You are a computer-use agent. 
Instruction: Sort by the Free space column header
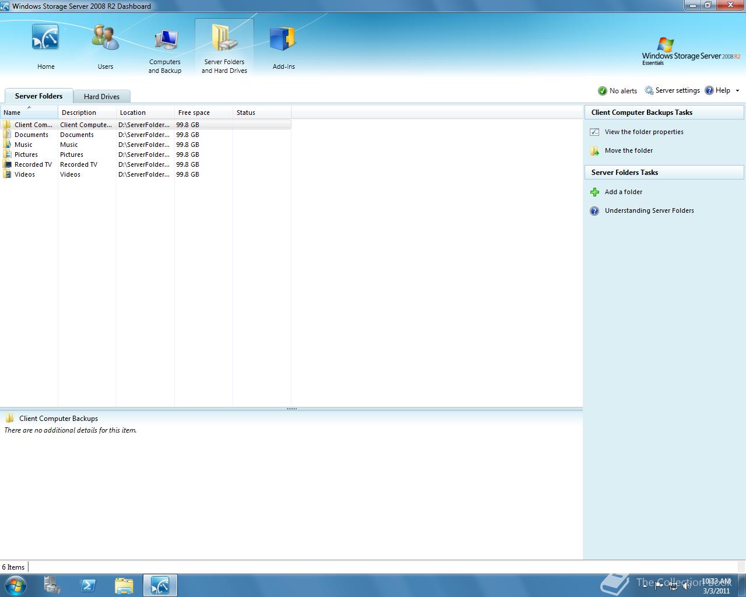[204, 113]
